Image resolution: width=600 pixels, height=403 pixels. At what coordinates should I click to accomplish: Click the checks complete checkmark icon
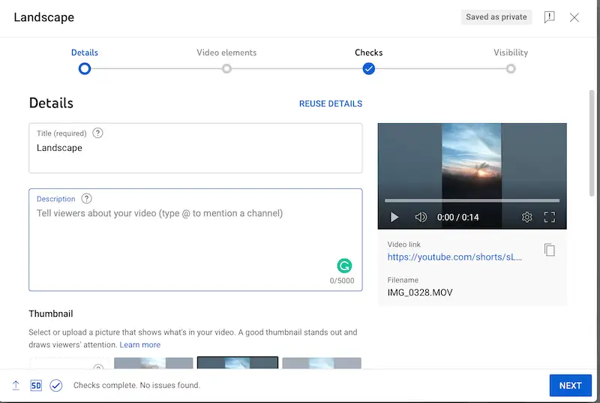(56, 385)
